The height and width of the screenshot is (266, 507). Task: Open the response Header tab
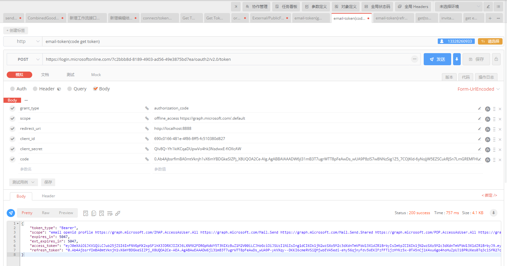tap(48, 196)
